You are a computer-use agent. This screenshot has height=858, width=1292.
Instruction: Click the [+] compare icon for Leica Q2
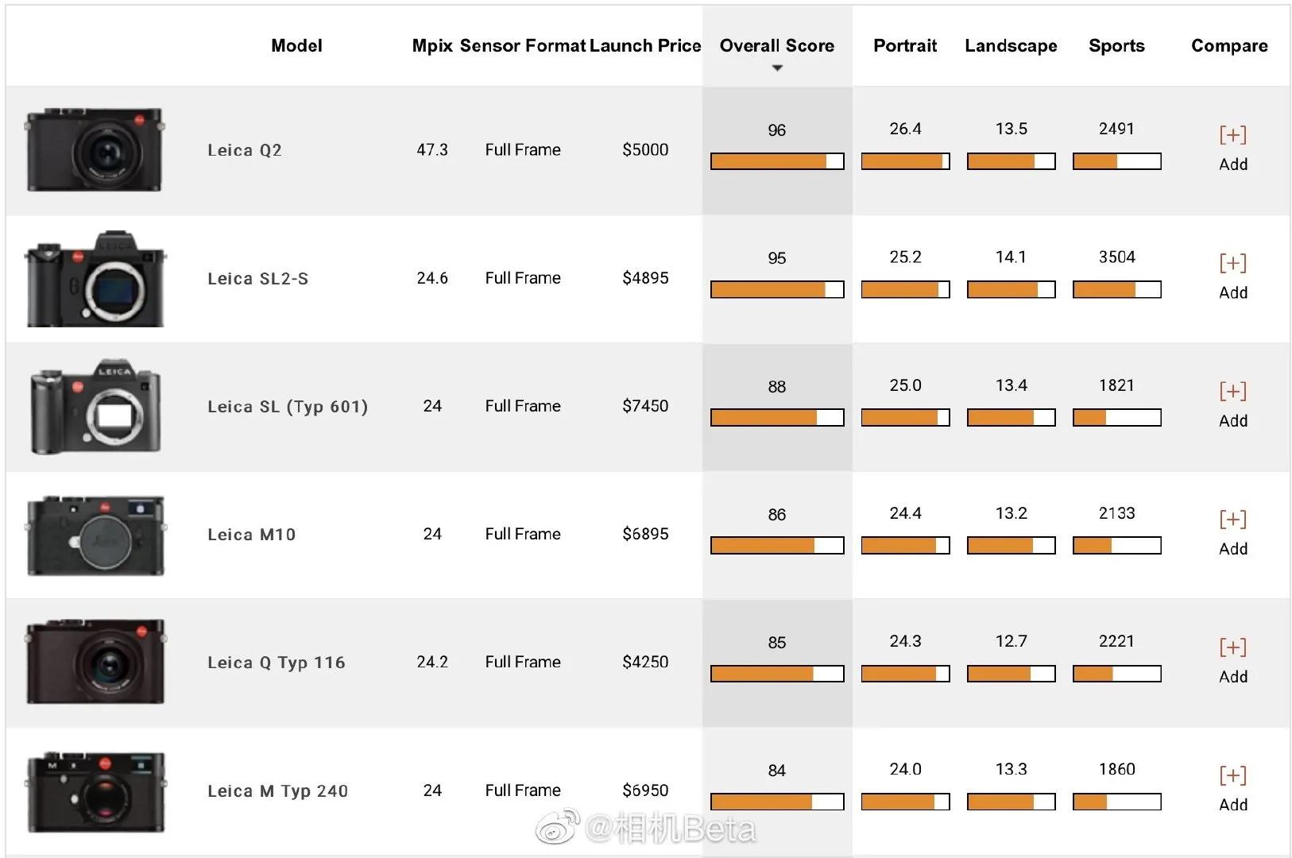pyautogui.click(x=1232, y=135)
